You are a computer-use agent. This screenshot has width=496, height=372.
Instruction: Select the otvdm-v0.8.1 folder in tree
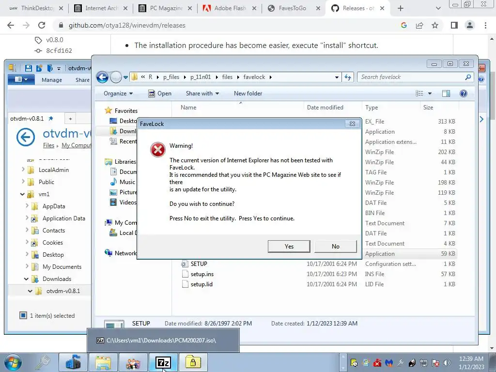(63, 291)
